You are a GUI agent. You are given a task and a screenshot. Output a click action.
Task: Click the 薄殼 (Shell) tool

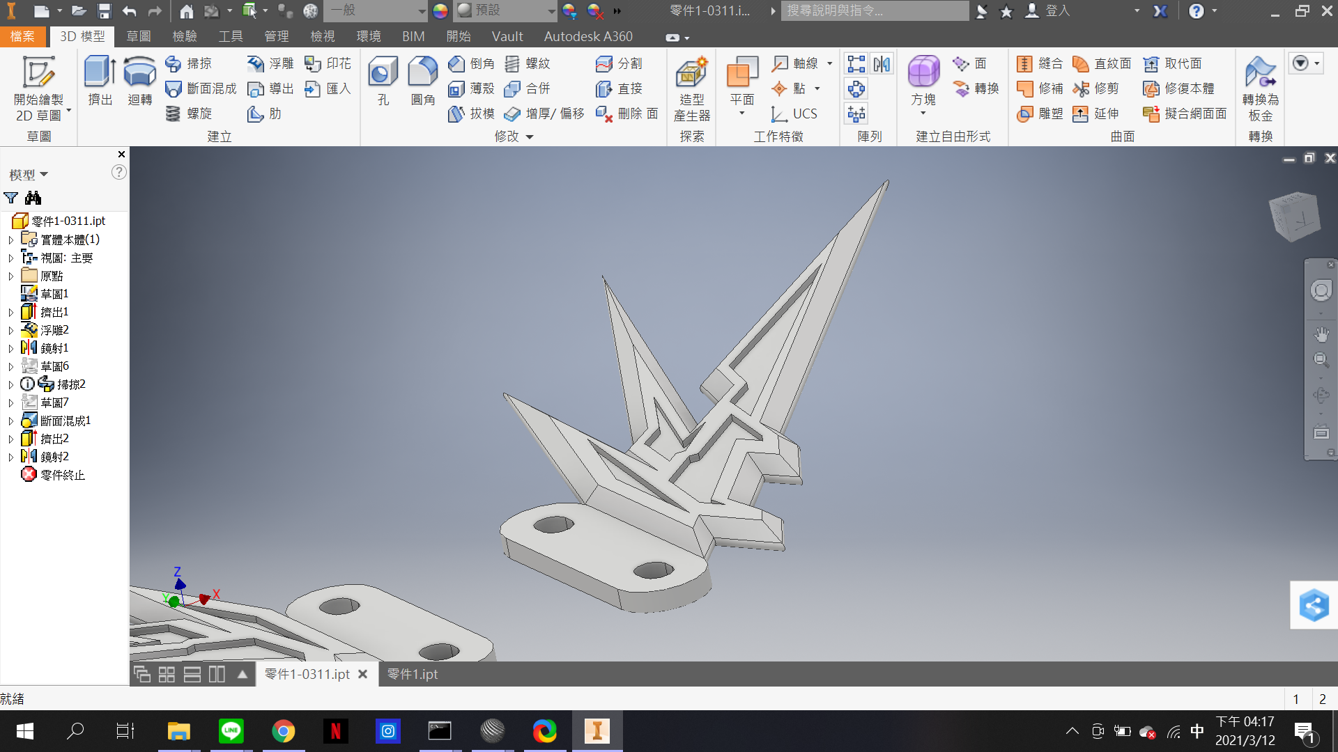pos(471,88)
